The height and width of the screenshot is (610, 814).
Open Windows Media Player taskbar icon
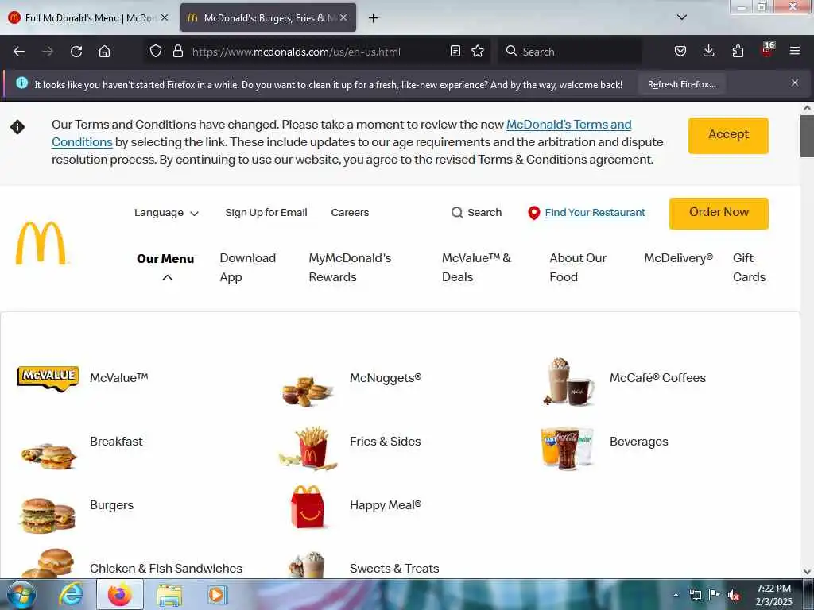pos(217,595)
